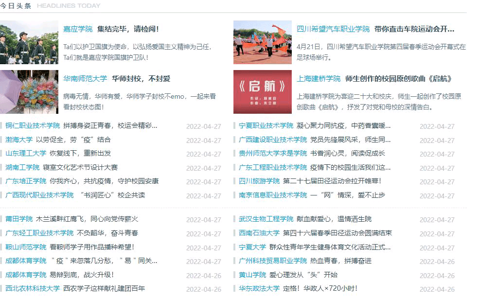Screen dimensions: 479x300
Task: Click the 南京信息职业技术学院 link
Action: [x=273, y=195]
